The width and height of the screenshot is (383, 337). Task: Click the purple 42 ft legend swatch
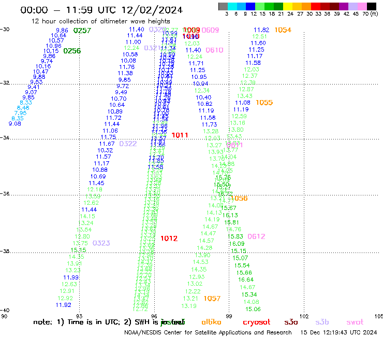pyautogui.click(x=344, y=6)
